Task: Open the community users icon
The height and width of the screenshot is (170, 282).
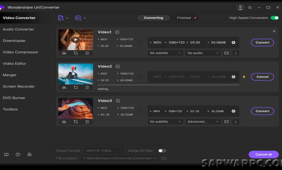Action: pos(29,154)
